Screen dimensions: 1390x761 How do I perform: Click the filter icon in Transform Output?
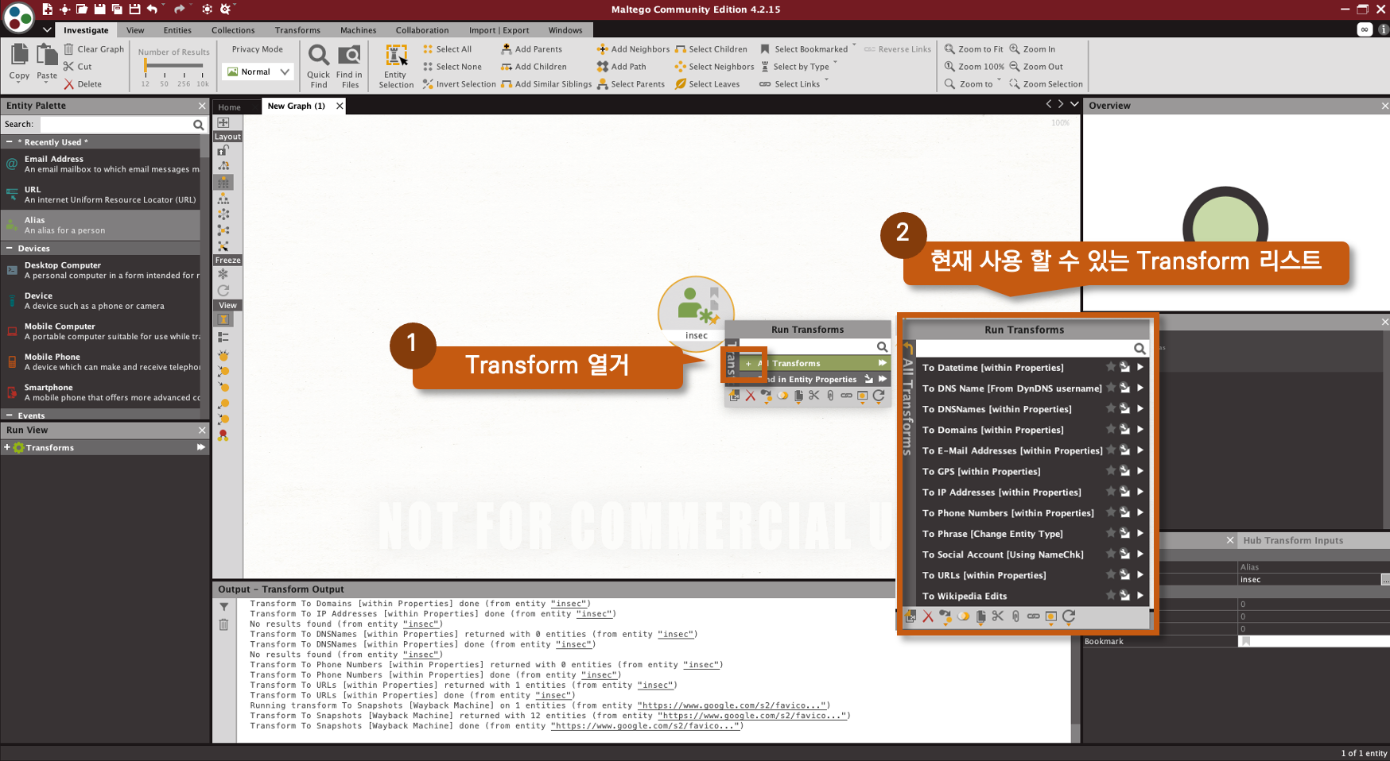[x=224, y=607]
